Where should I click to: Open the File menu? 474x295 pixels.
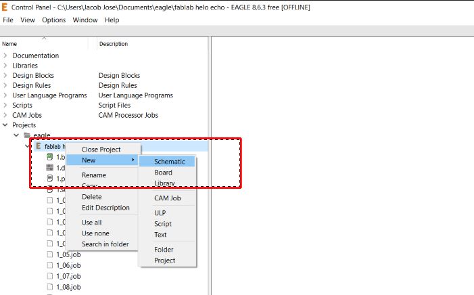tap(8, 20)
